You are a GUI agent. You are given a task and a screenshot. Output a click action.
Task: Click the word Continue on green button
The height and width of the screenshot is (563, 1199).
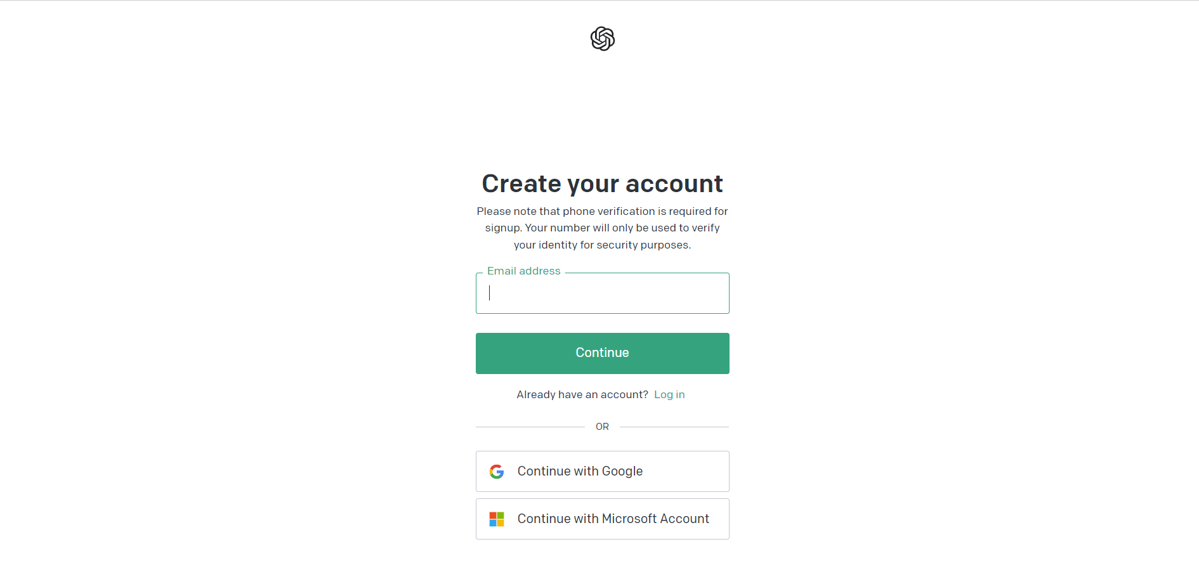pyautogui.click(x=602, y=353)
